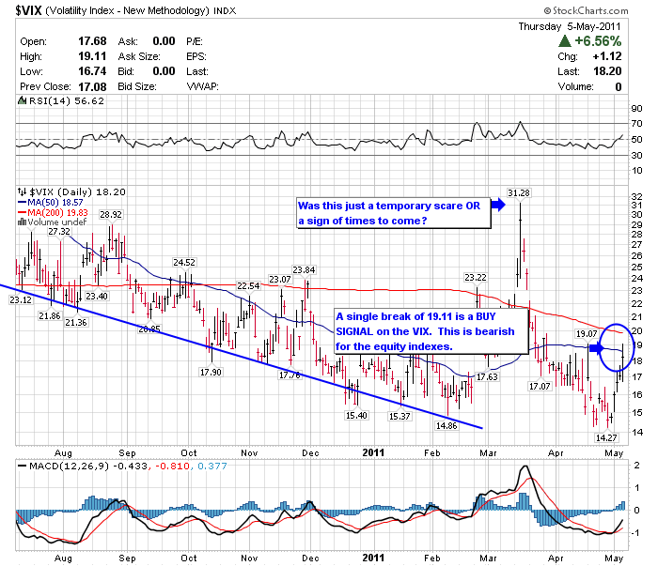
Task: Click the red MA(200) legend line marker
Action: 23,212
